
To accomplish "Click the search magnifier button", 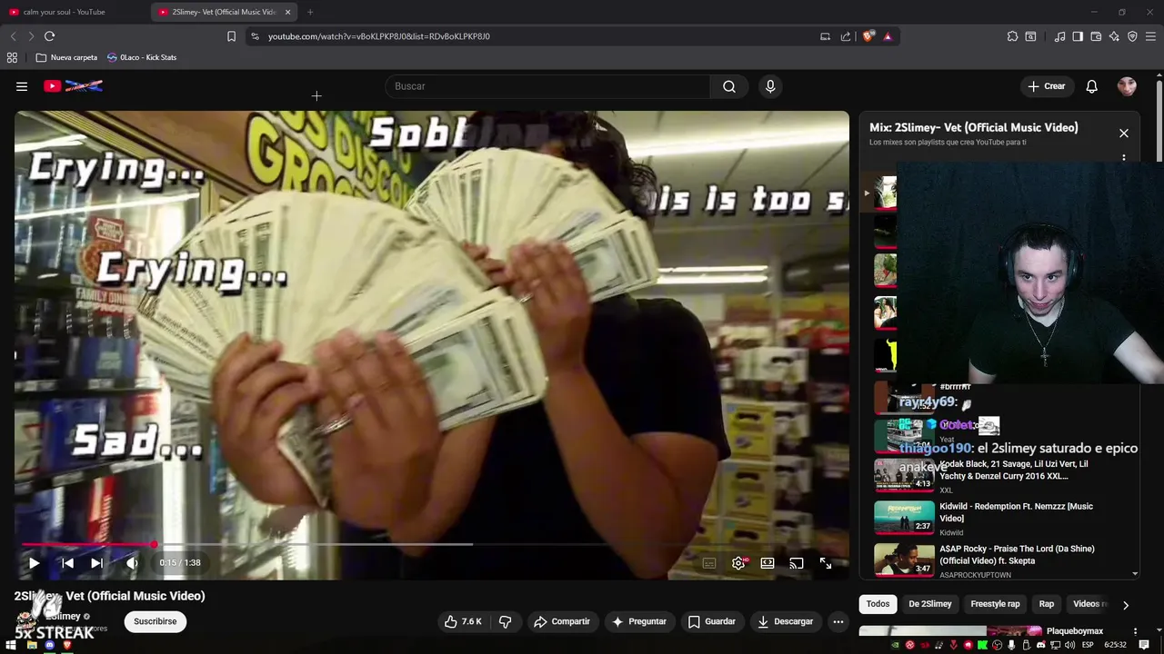I will [x=729, y=86].
